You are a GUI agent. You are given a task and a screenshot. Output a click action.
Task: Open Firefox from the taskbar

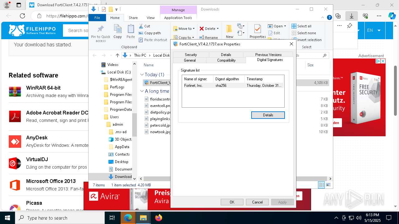click(x=159, y=218)
